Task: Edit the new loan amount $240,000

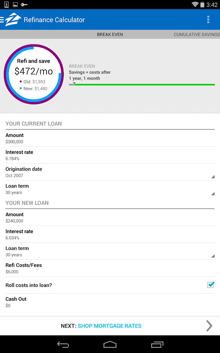Action: pyautogui.click(x=110, y=217)
